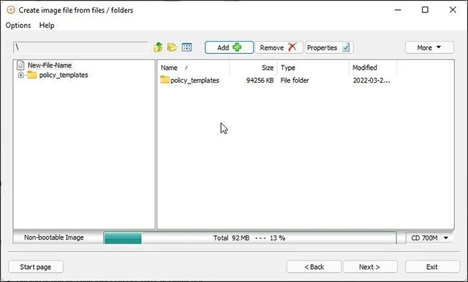The height and width of the screenshot is (282, 468).
Task: Maximize the window
Action: tap(425, 10)
